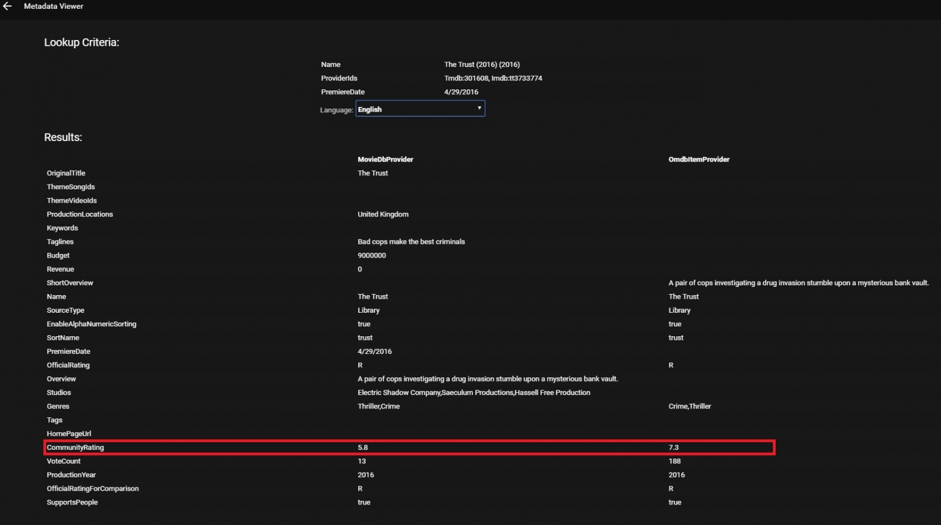Click the 5.8 community rating value
This screenshot has height=525, width=941.
(x=363, y=447)
